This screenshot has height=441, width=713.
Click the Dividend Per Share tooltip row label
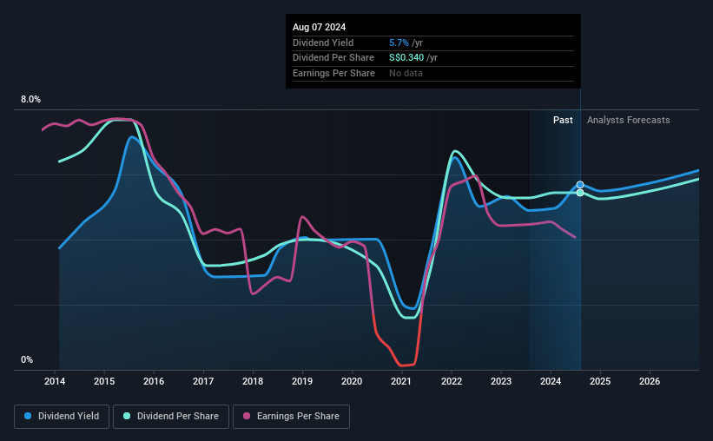pos(333,58)
